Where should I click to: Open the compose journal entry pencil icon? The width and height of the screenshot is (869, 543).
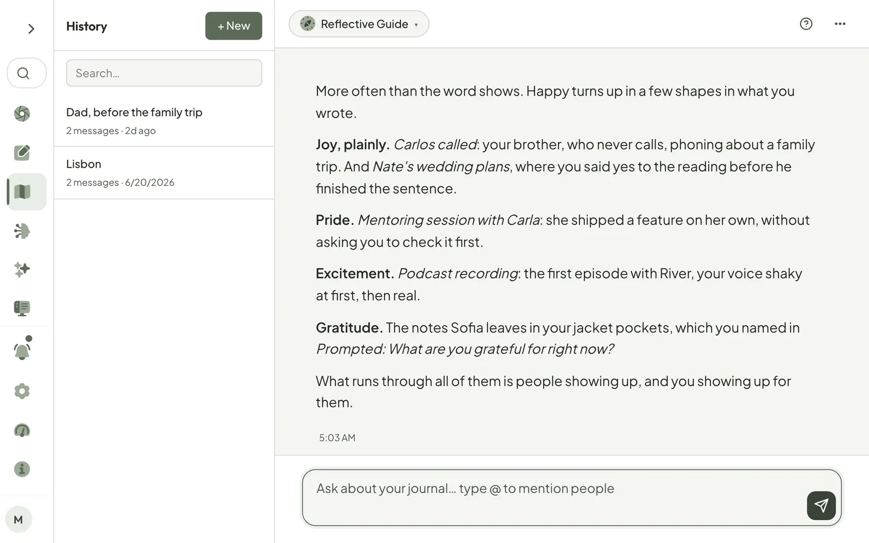point(22,153)
